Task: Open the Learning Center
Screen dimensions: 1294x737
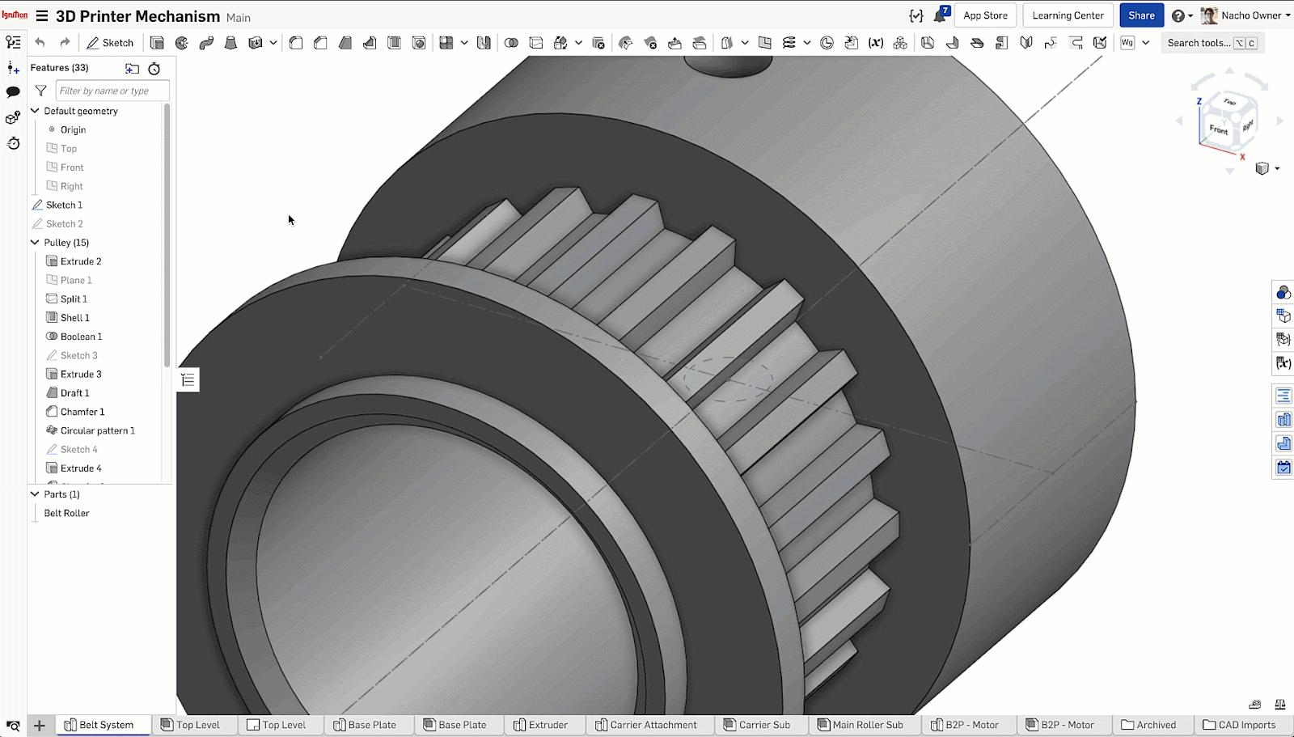Action: pyautogui.click(x=1068, y=15)
